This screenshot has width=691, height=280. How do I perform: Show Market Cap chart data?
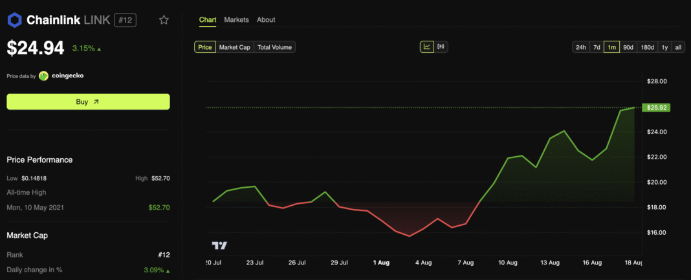(x=234, y=47)
